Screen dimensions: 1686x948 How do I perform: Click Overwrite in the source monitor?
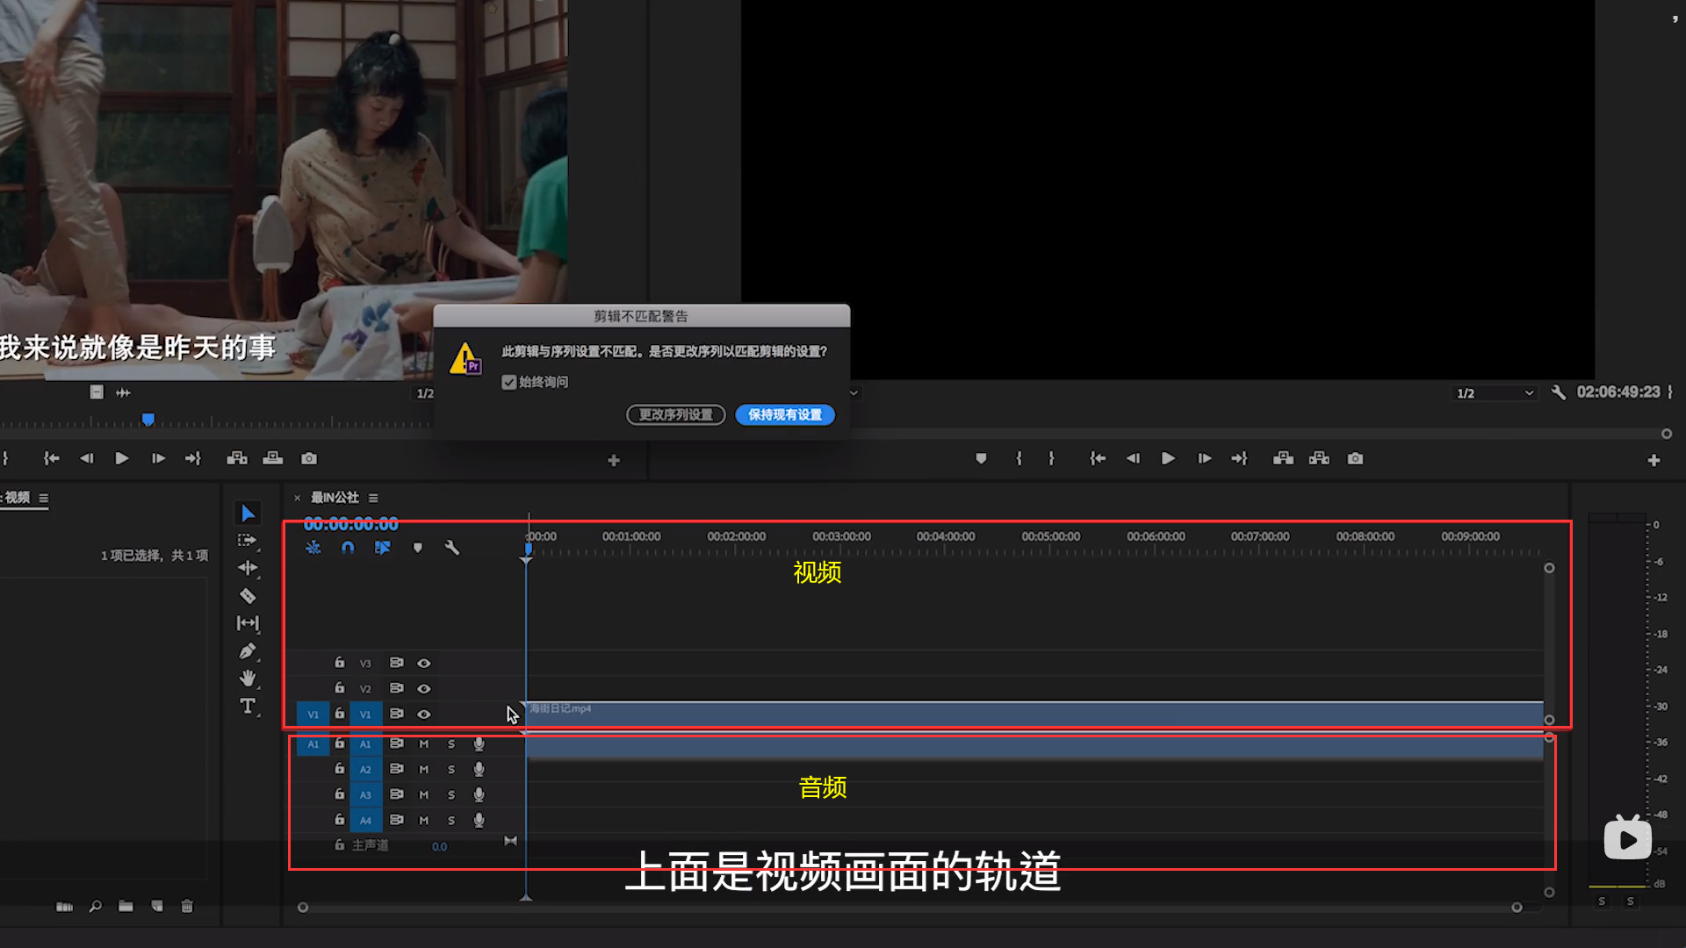click(x=273, y=458)
